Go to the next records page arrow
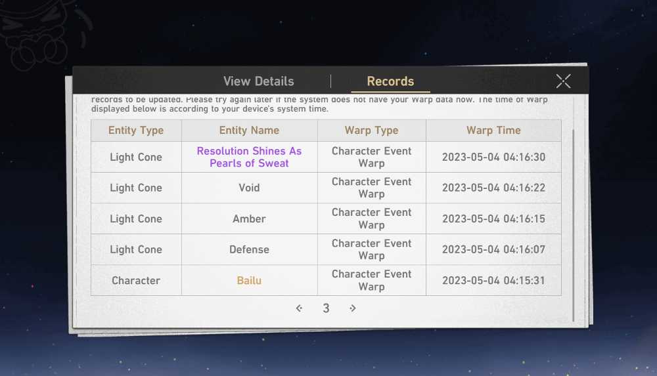This screenshot has height=376, width=657. point(352,308)
